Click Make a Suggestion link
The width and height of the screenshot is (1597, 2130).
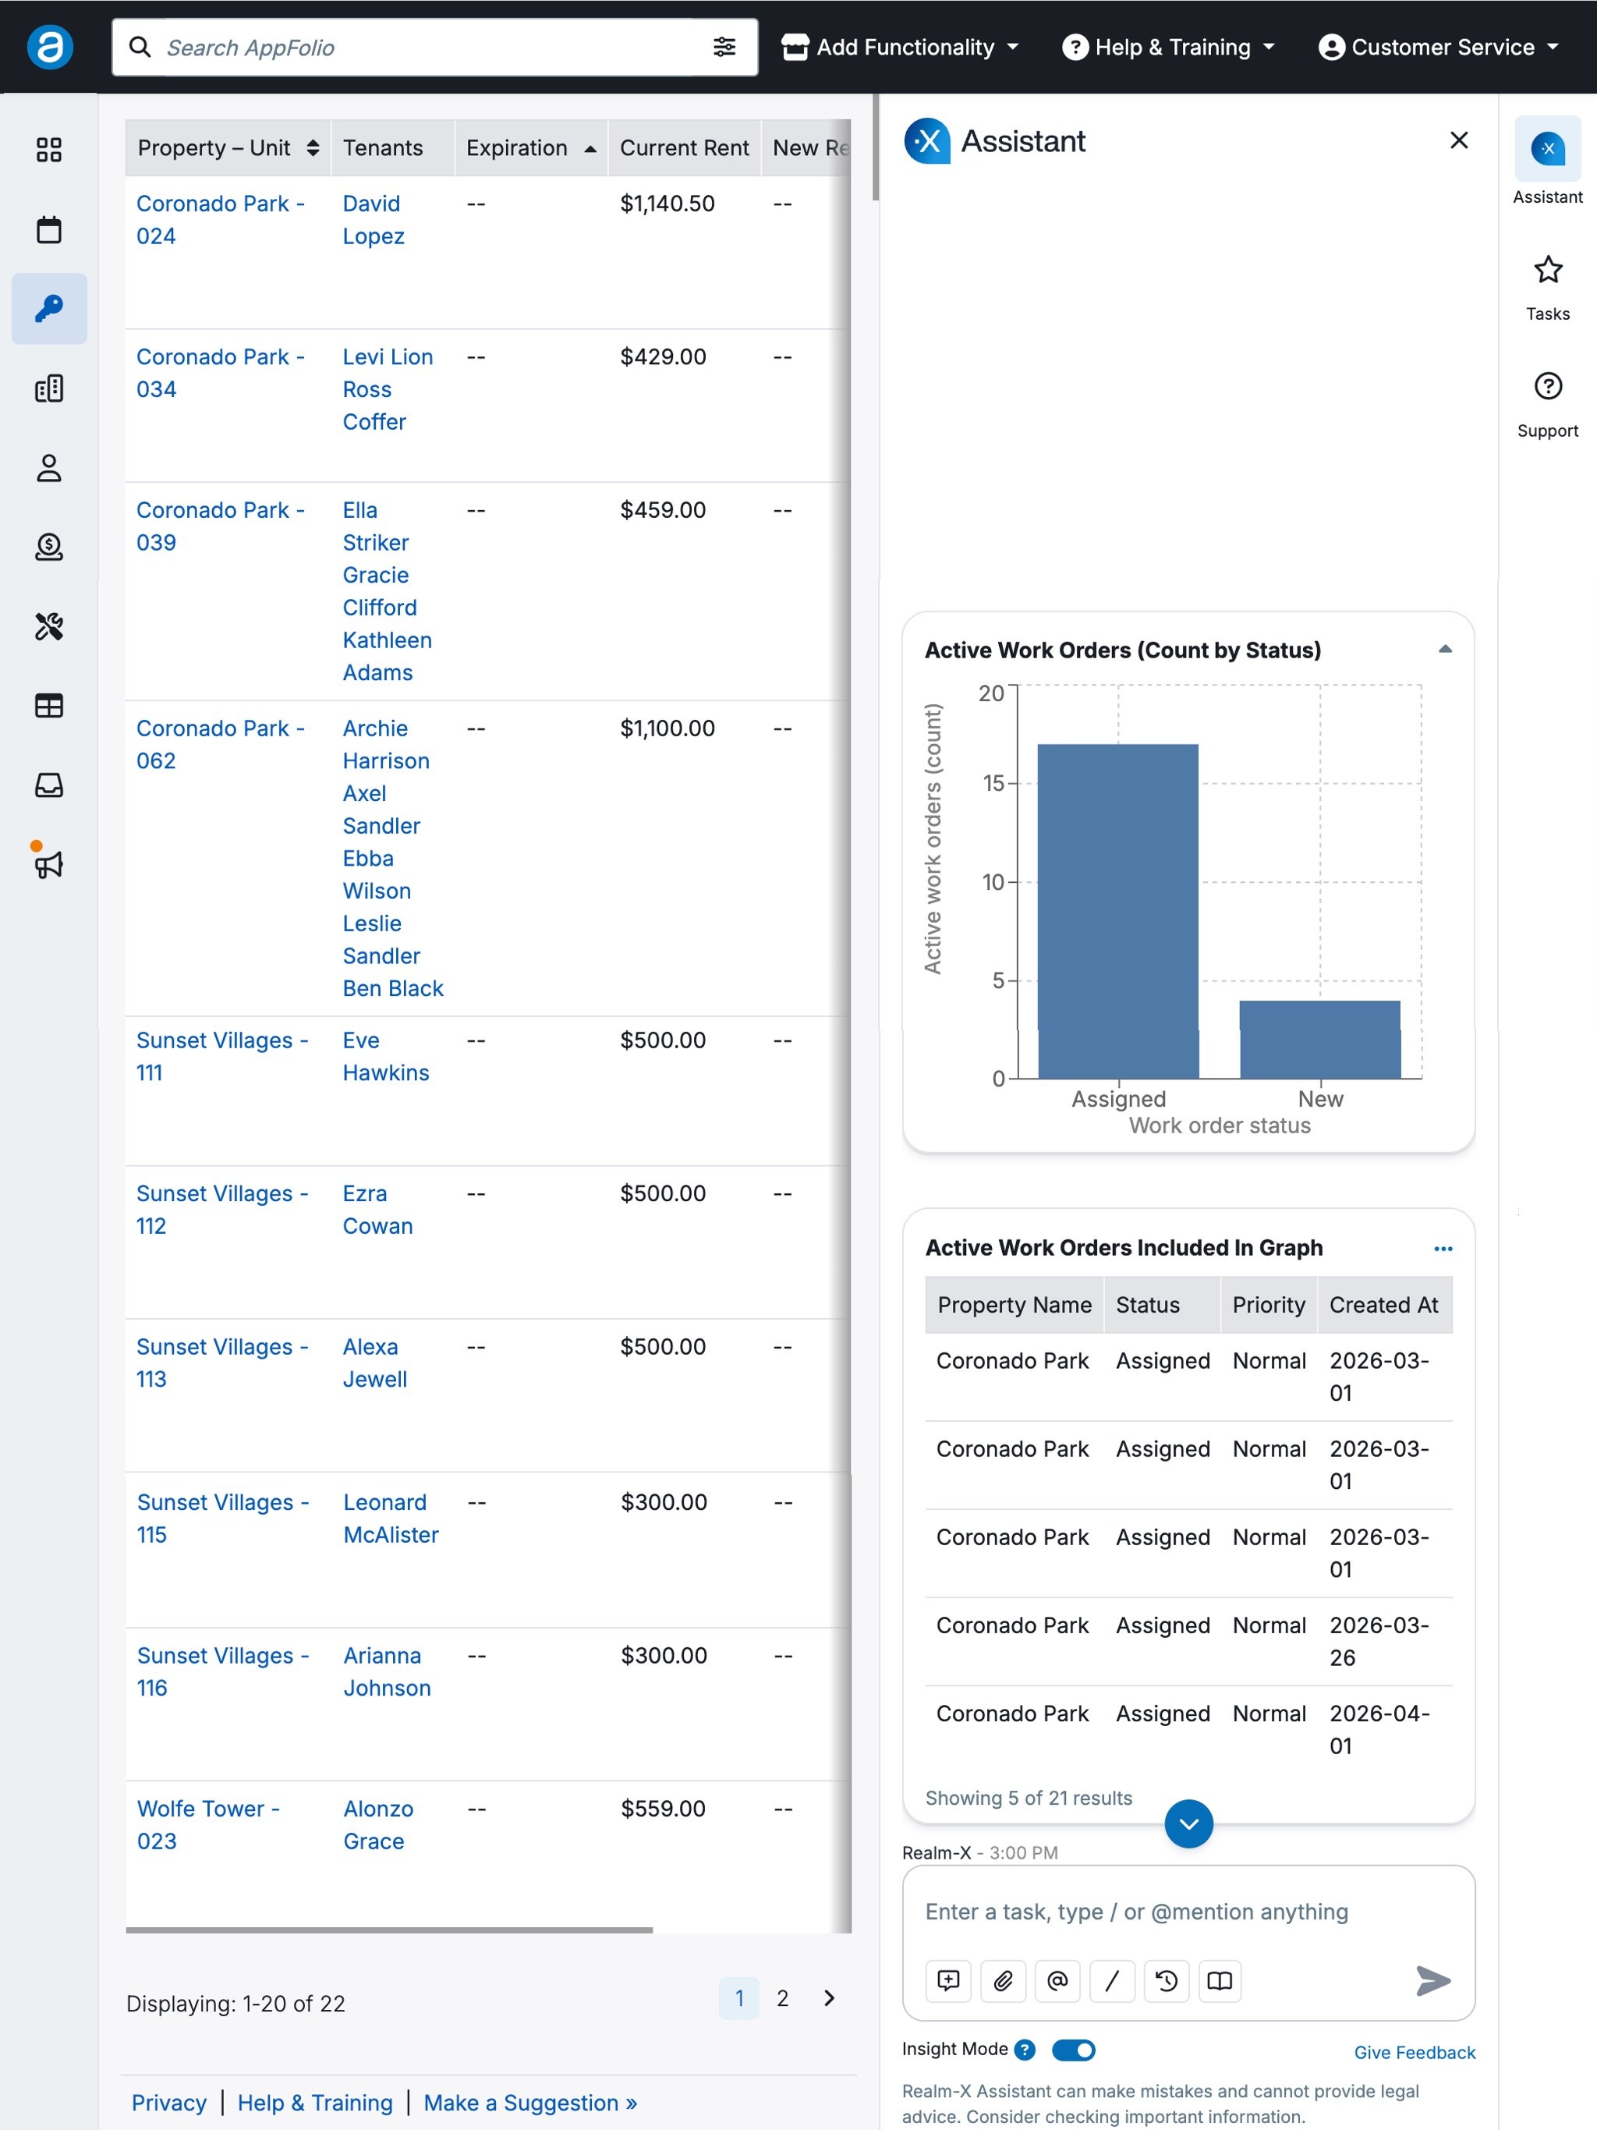click(530, 2102)
